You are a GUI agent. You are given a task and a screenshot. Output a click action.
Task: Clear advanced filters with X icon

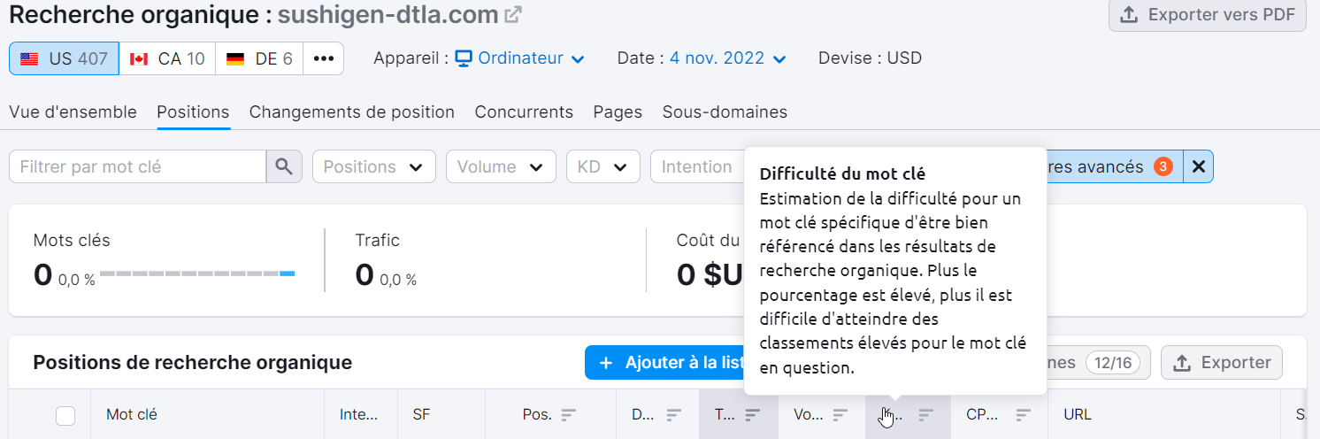[x=1199, y=166]
